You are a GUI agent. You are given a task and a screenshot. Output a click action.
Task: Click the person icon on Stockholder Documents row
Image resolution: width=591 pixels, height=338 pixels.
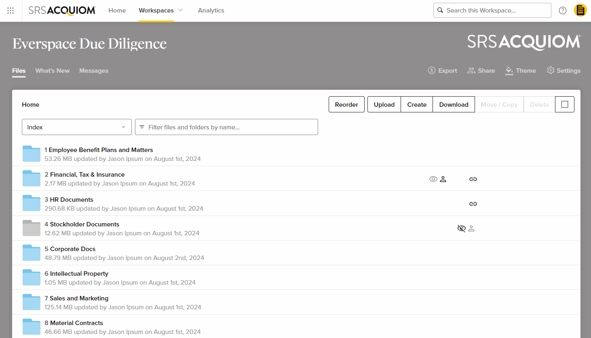point(471,228)
